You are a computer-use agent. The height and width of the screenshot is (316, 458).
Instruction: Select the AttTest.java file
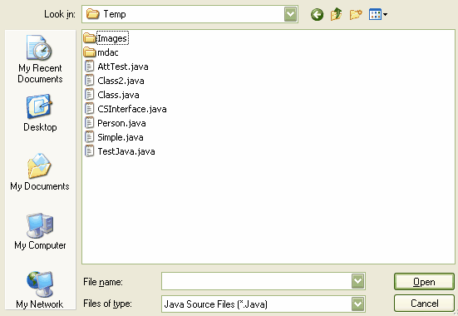click(116, 67)
